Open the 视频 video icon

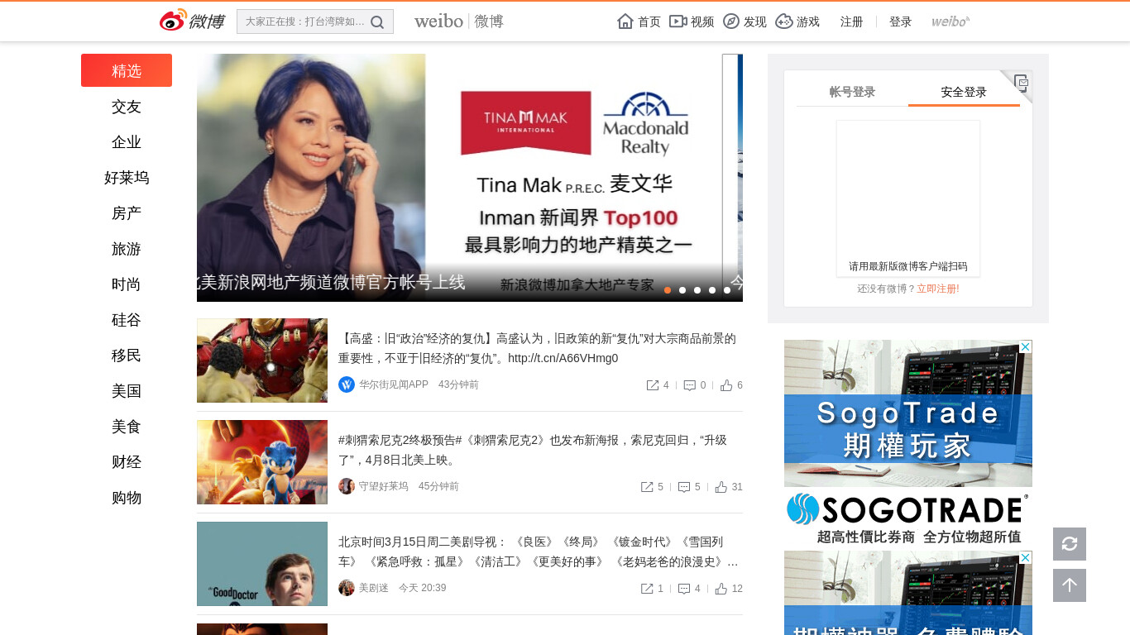(x=678, y=21)
